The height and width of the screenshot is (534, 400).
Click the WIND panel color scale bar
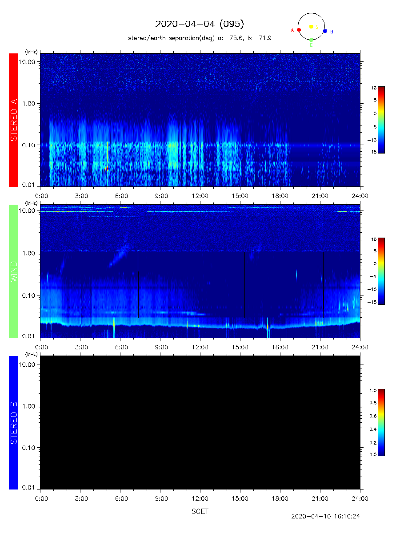point(381,271)
